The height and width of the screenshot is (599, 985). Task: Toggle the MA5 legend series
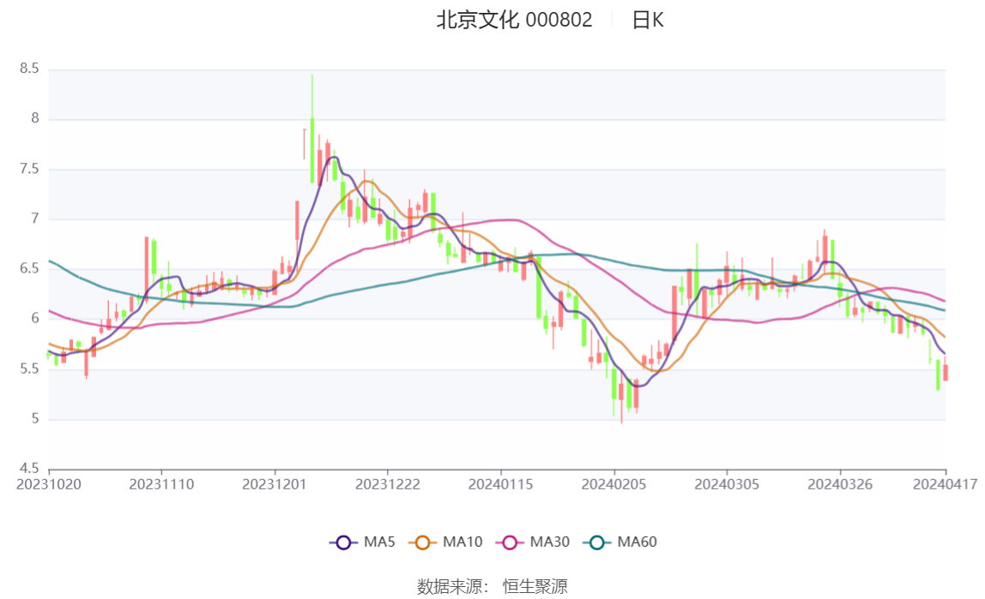(x=362, y=542)
